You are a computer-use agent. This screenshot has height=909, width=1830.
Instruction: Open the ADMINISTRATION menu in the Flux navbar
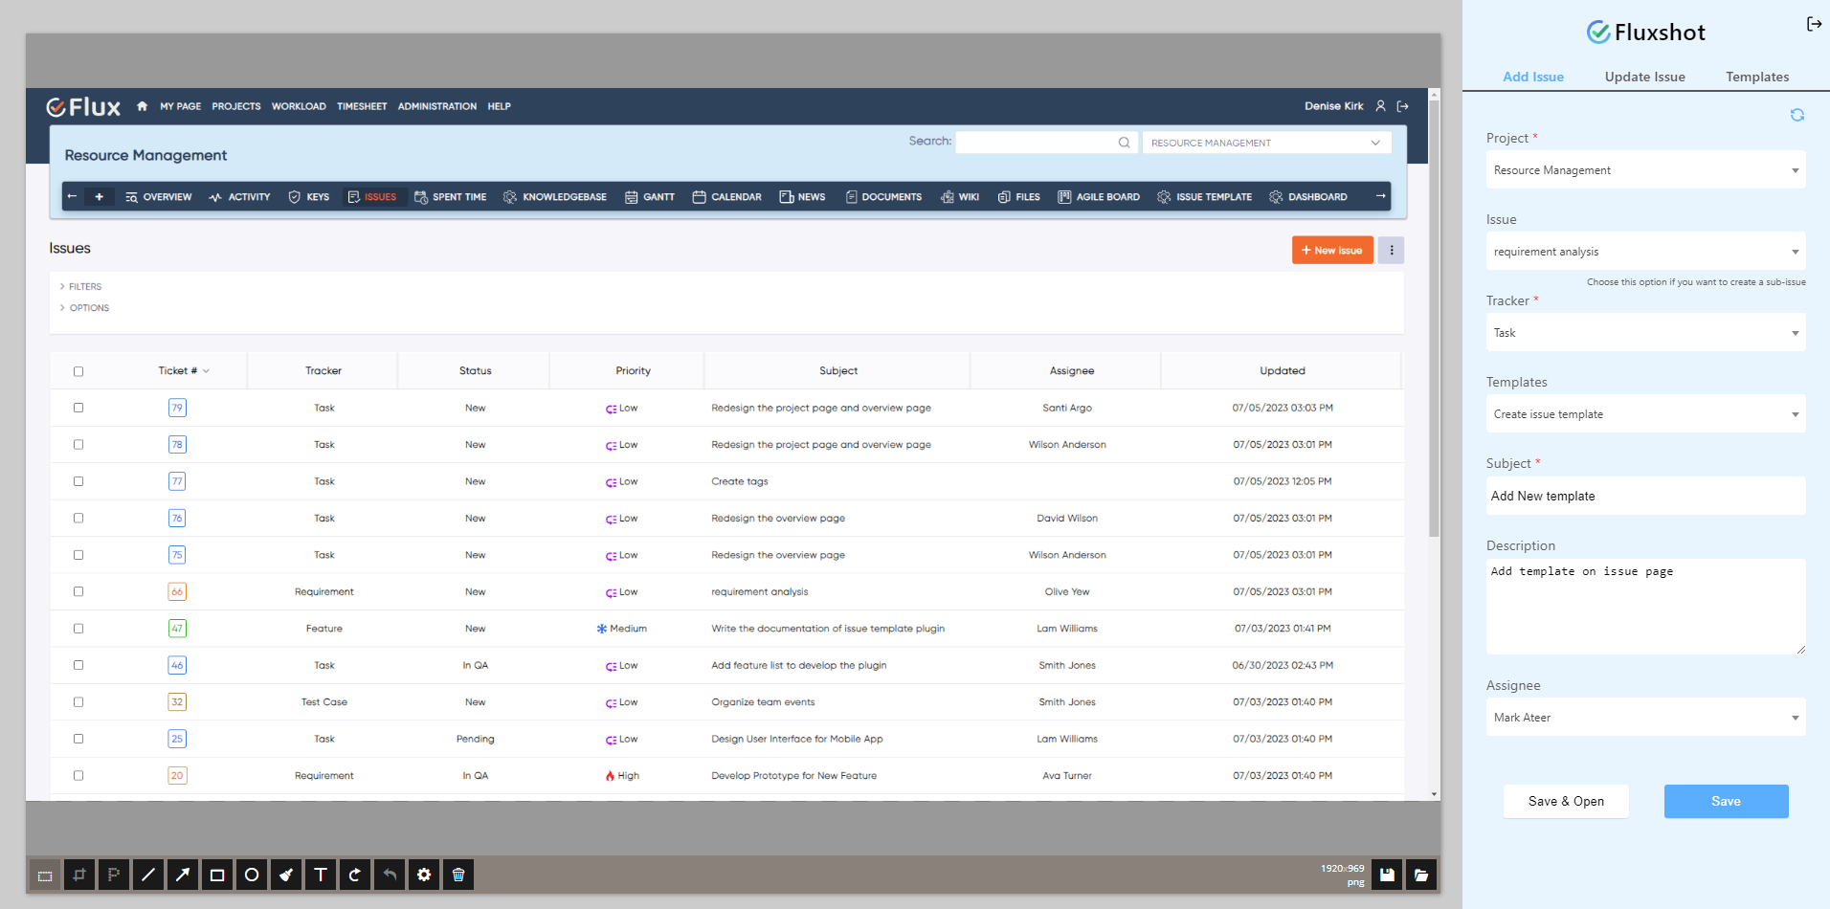point(436,106)
